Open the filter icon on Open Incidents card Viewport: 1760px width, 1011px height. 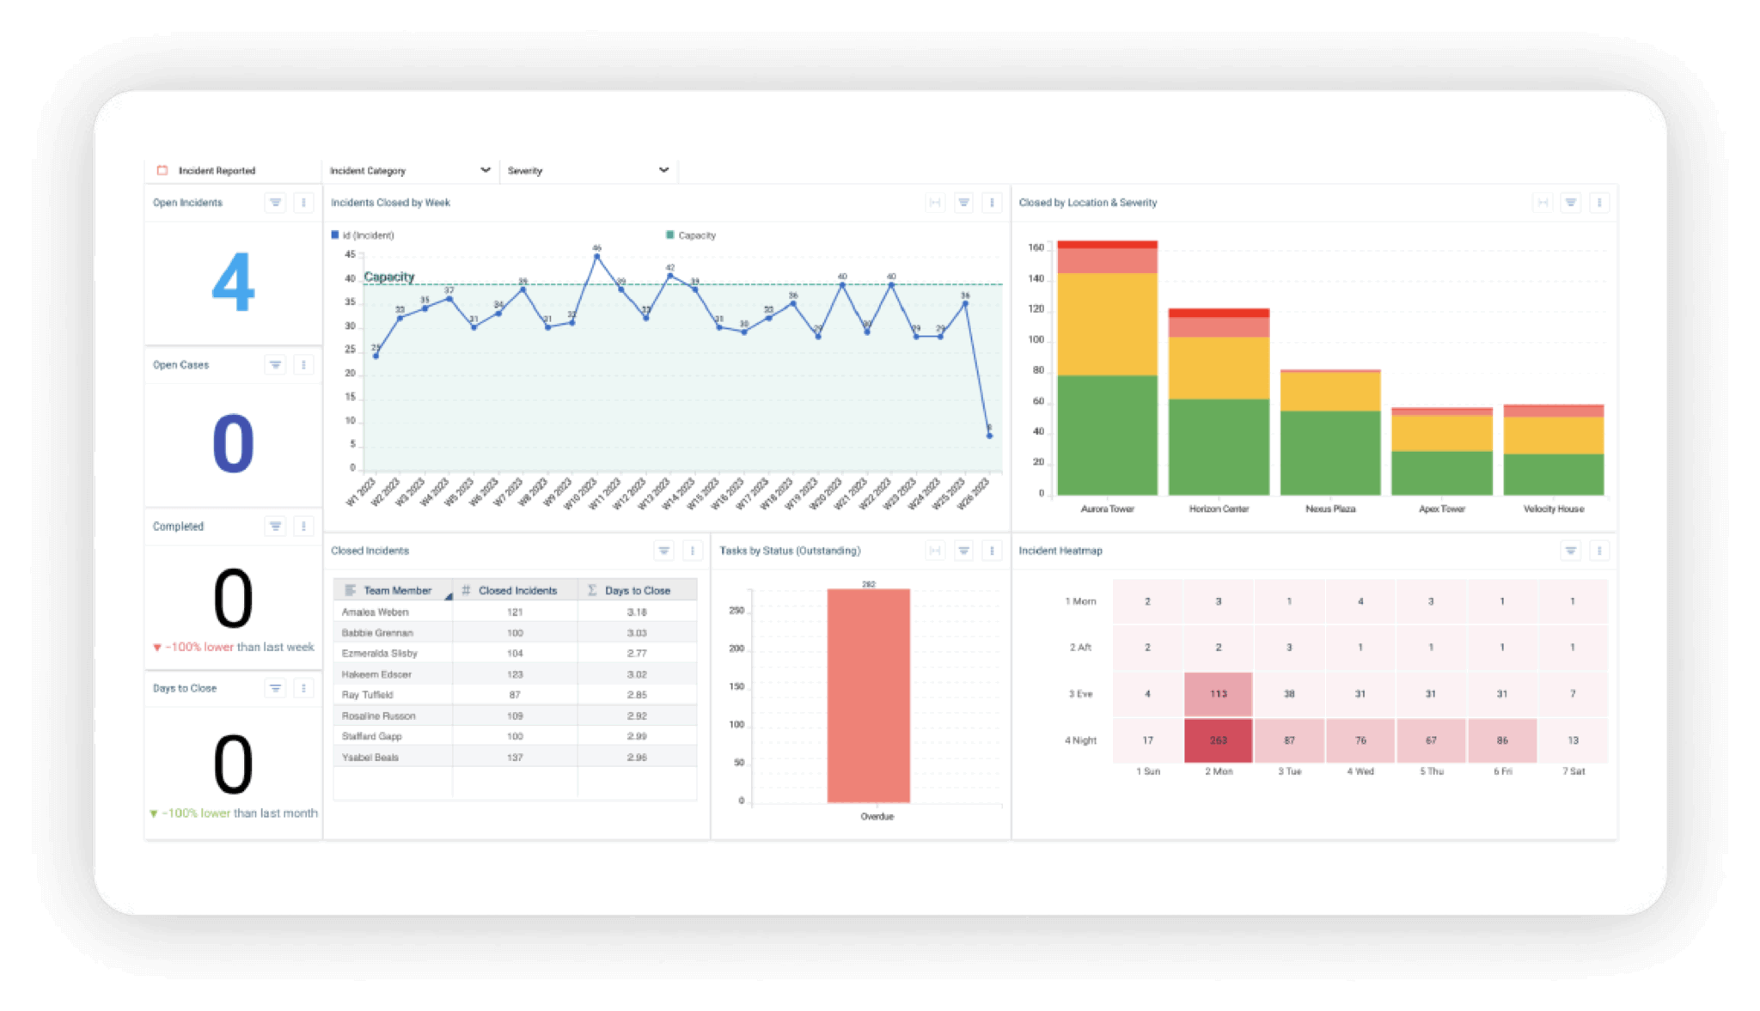tap(275, 203)
